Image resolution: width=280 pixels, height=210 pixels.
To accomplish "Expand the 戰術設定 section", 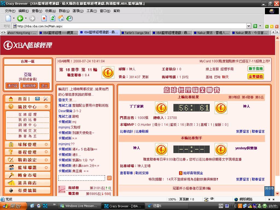I will click(46, 160).
